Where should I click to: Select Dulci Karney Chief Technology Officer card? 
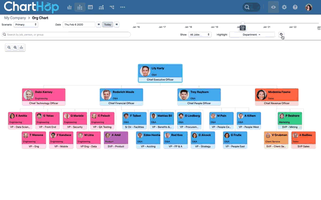click(x=44, y=97)
